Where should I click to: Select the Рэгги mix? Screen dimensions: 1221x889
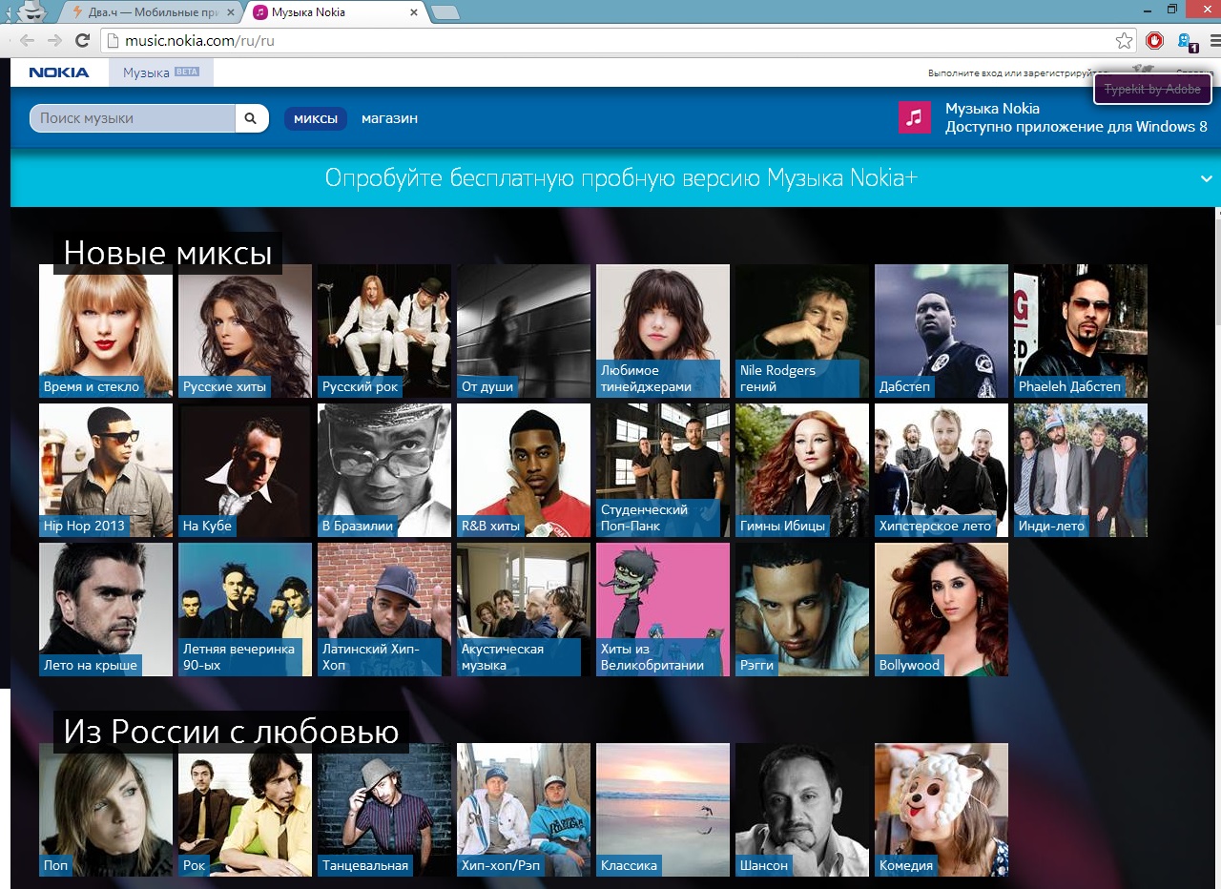802,610
